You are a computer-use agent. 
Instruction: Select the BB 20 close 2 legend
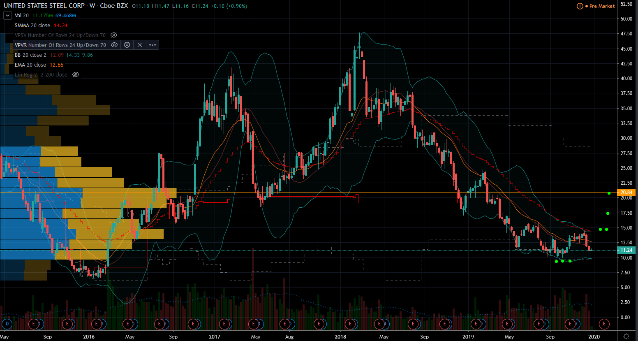(x=30, y=55)
